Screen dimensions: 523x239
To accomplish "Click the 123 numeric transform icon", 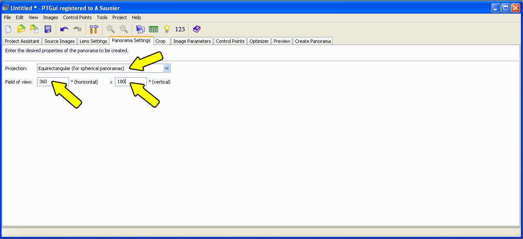I will tap(180, 29).
